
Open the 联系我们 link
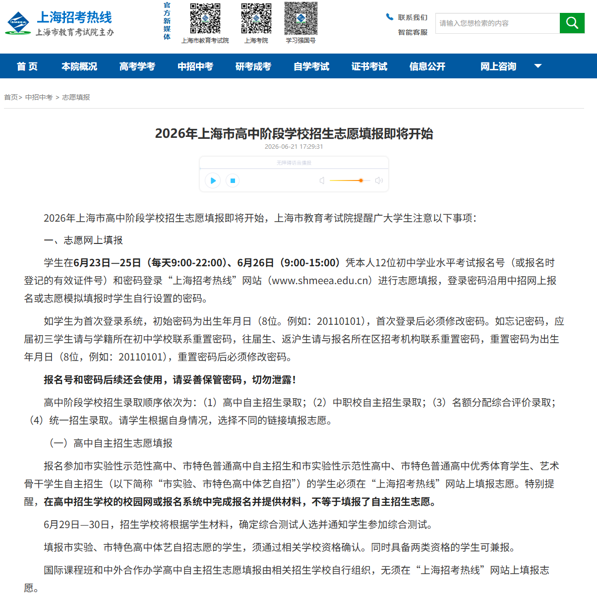point(413,17)
